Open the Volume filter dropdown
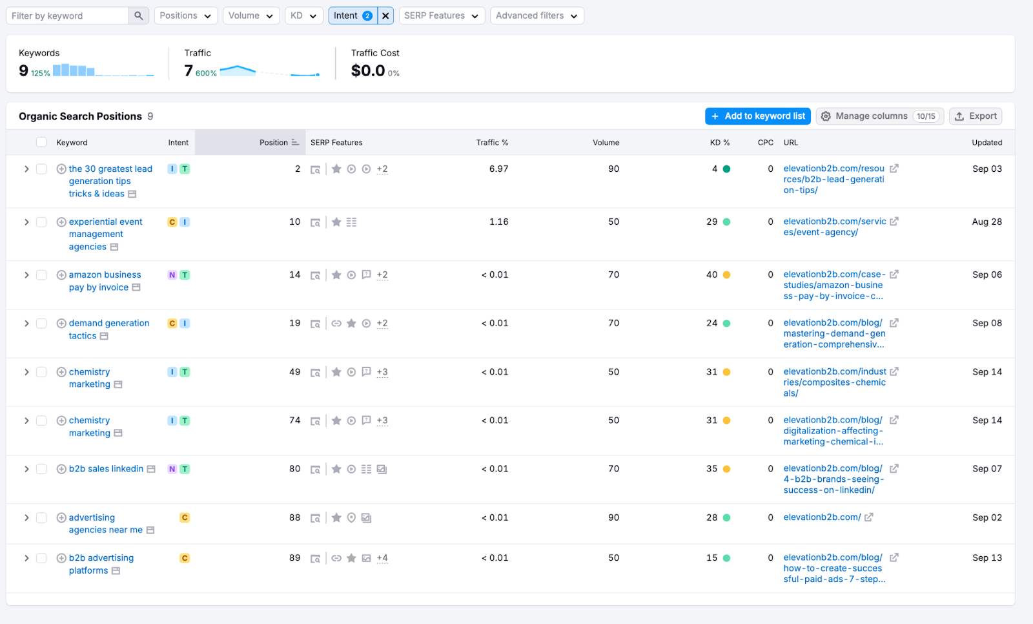Screen dimensions: 1033x624 click(x=251, y=16)
